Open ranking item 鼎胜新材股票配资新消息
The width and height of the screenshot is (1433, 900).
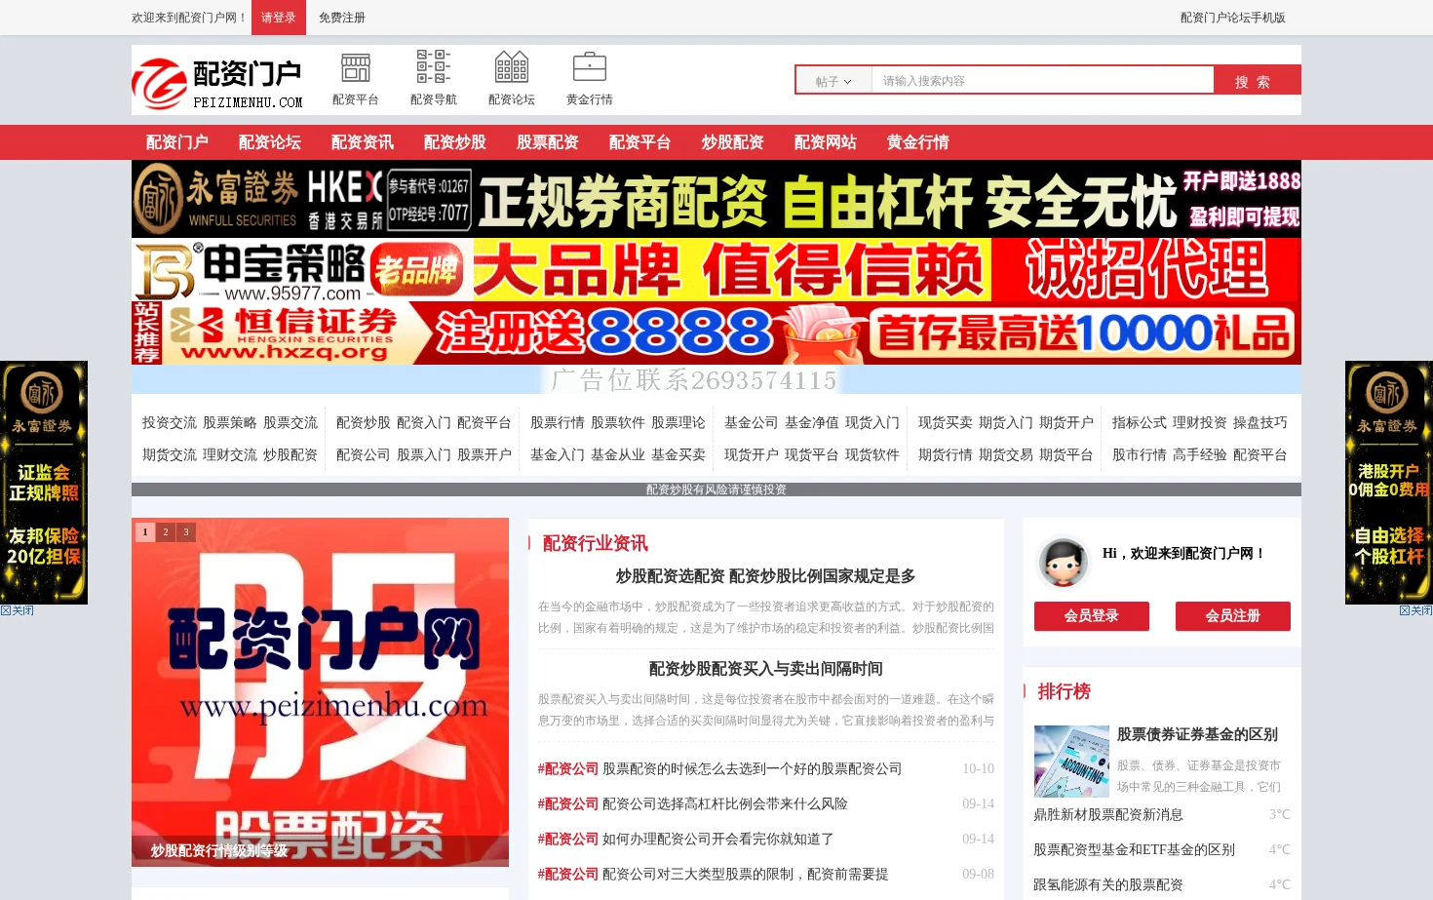pyautogui.click(x=1108, y=815)
